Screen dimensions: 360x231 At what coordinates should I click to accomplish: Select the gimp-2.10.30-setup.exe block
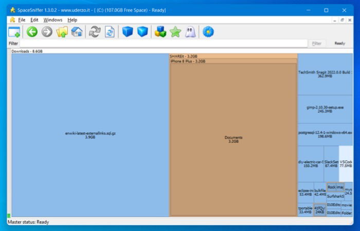pyautogui.click(x=325, y=109)
